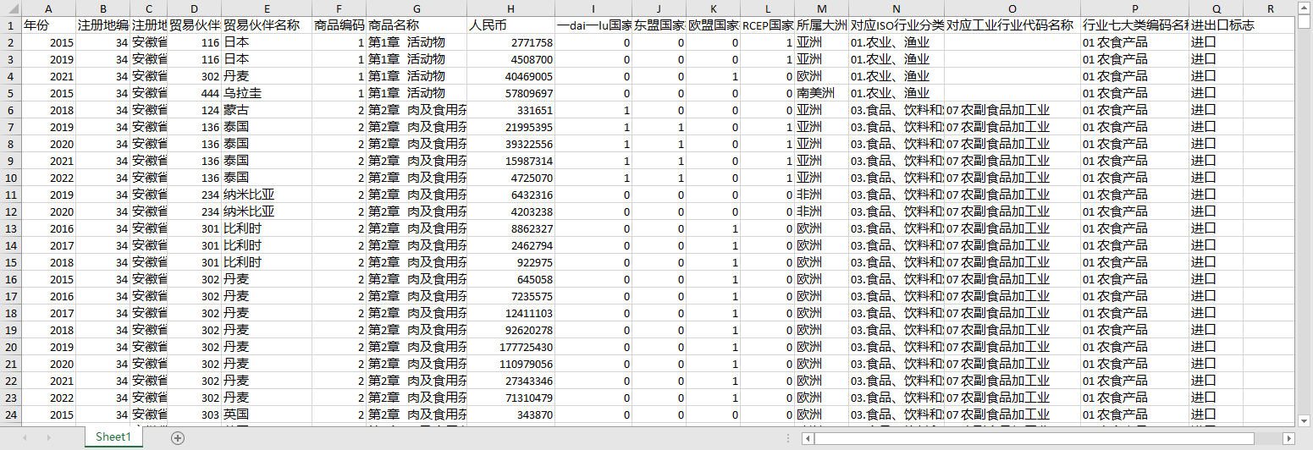Select 非洲 in row 12

coord(821,211)
